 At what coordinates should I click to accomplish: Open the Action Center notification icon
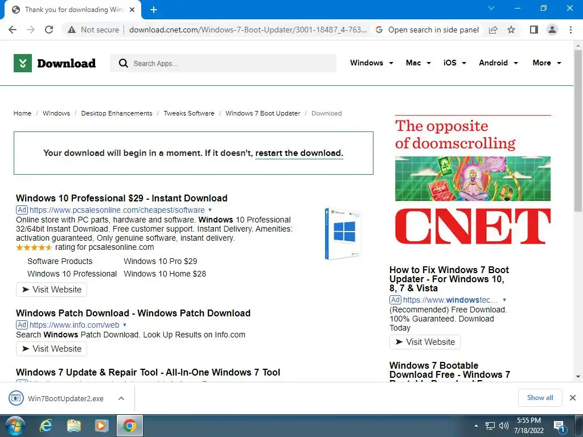(x=560, y=426)
